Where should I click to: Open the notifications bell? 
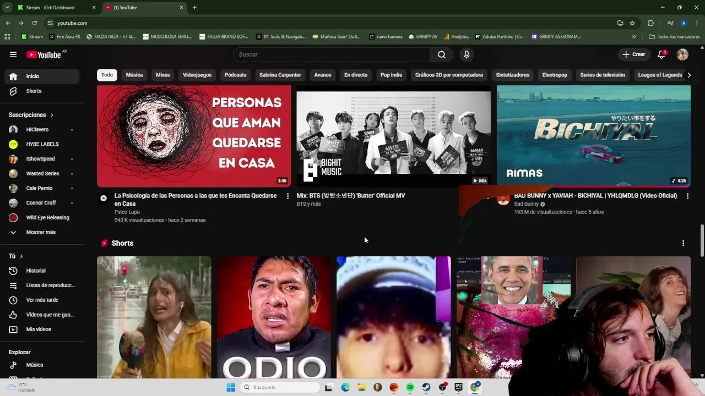661,54
